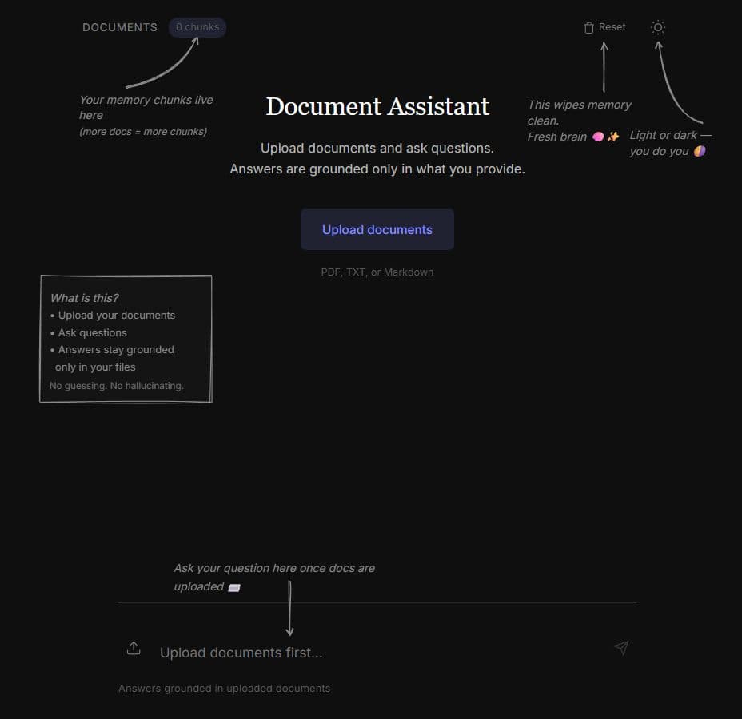742x719 pixels.
Task: Click "Answers grounded in uploaded documents" footer text
Action: (x=225, y=689)
